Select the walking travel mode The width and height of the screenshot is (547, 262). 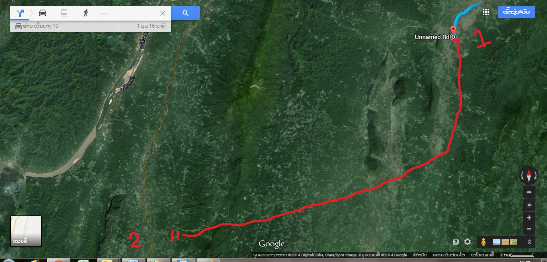(x=86, y=13)
